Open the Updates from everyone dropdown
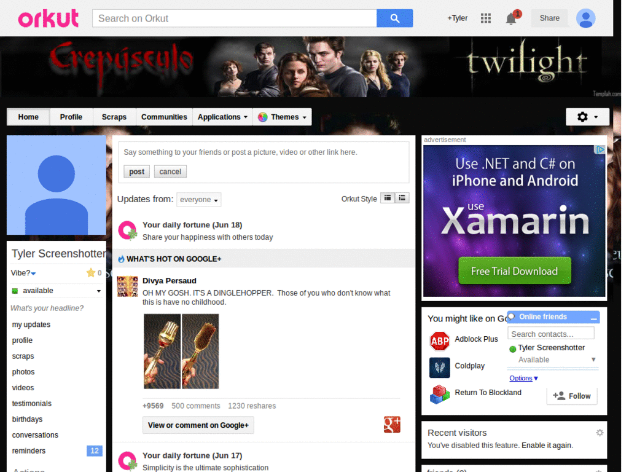 tap(198, 200)
